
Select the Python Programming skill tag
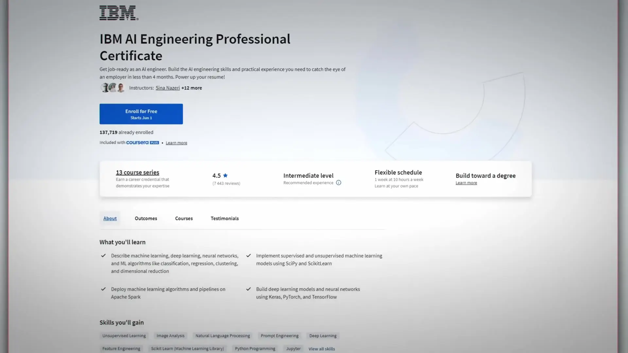coord(255,349)
